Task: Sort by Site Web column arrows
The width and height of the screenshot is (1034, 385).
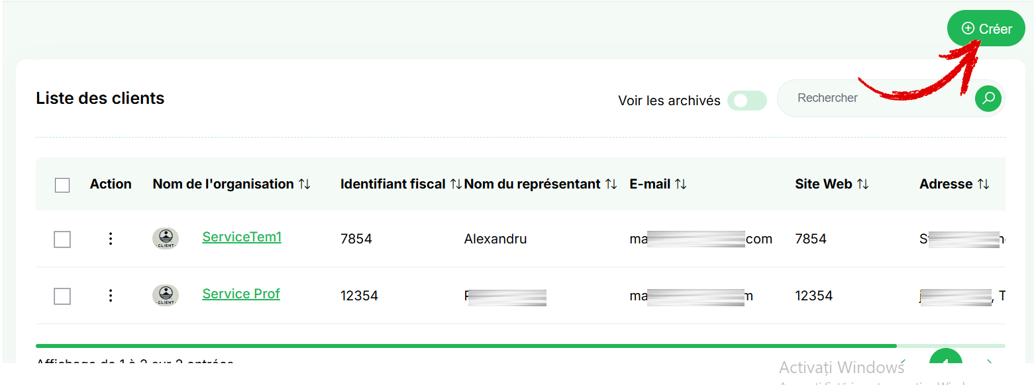Action: coord(862,184)
